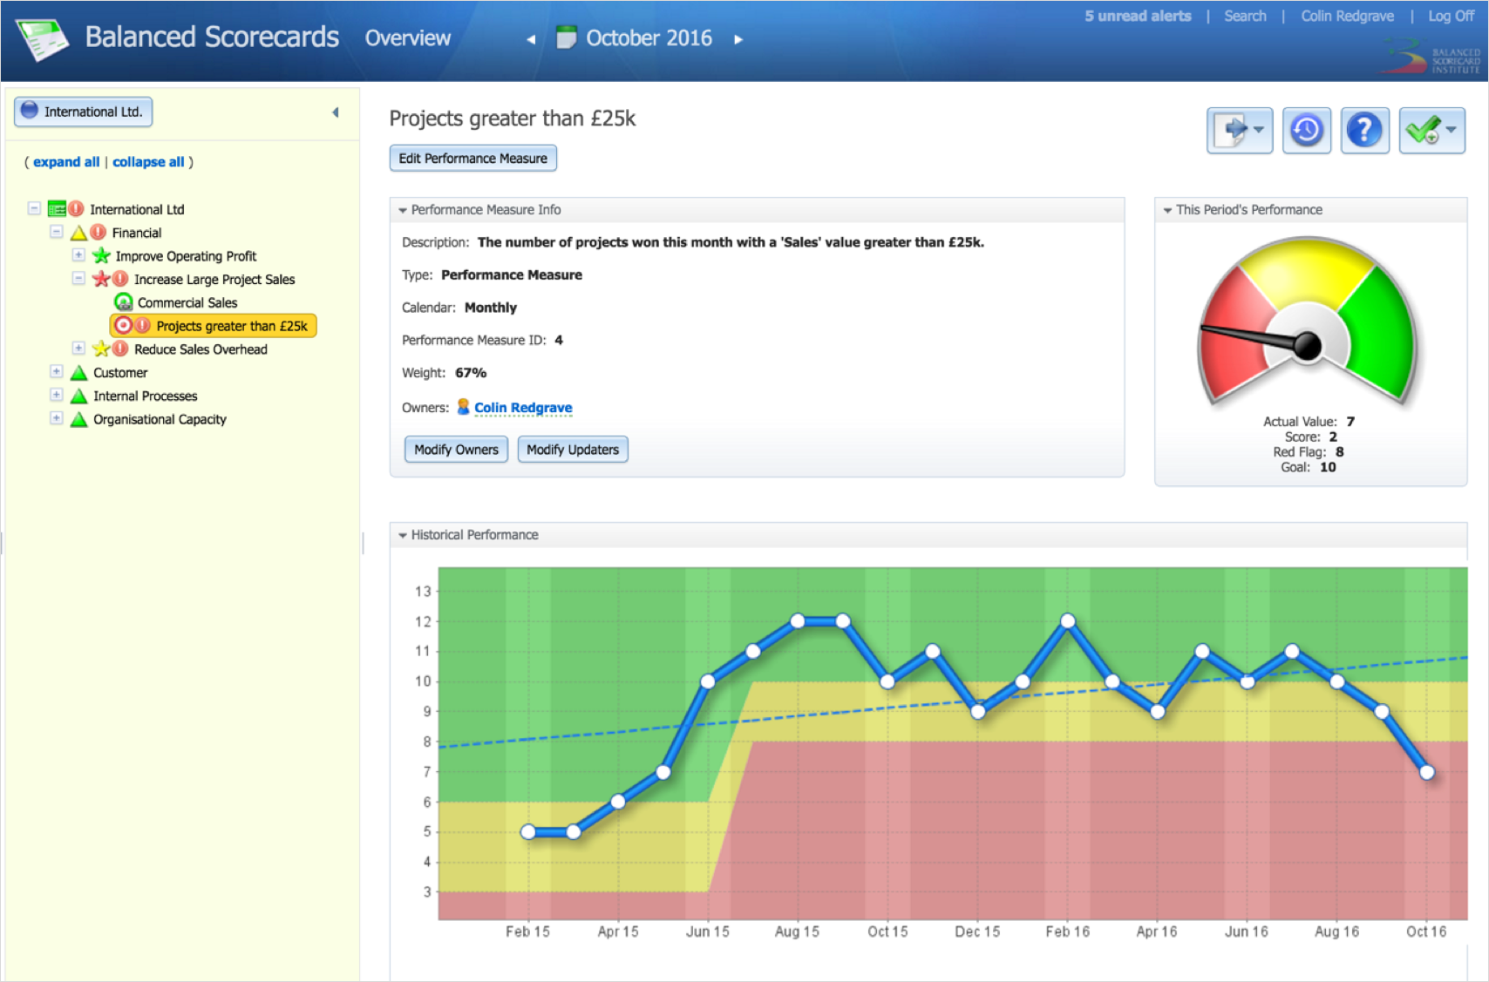This screenshot has width=1489, height=982.
Task: Select Customer perspective in tree
Action: 120,373
